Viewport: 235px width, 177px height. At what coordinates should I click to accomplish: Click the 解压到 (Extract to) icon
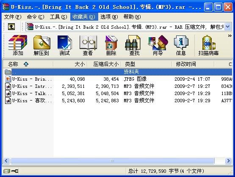tap(41, 46)
